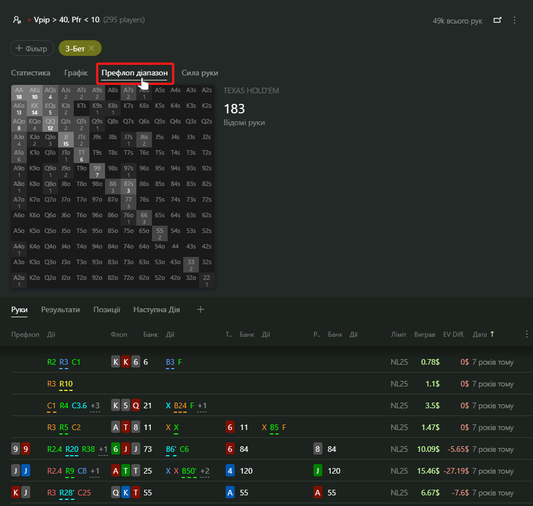Click the TT pocket pair cell
533x506 pixels.
coord(82,156)
